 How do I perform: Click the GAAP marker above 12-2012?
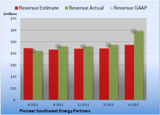point(83,46)
